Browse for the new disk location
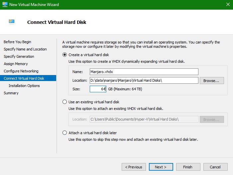The width and height of the screenshot is (233, 175). tap(212, 80)
